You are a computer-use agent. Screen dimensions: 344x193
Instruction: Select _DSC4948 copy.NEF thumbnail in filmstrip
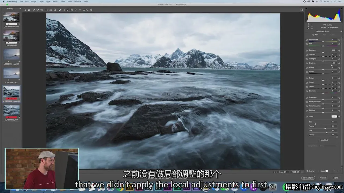pyautogui.click(x=11, y=17)
